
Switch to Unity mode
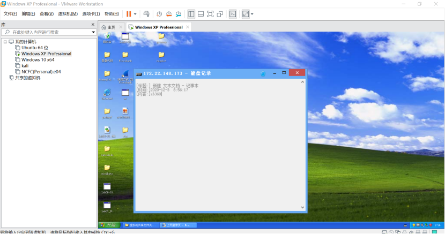[220, 14]
